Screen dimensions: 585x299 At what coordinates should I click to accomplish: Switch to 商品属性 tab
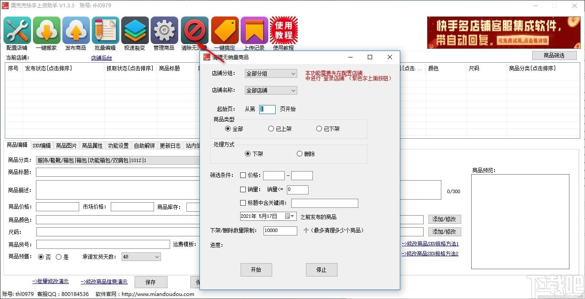pos(92,146)
